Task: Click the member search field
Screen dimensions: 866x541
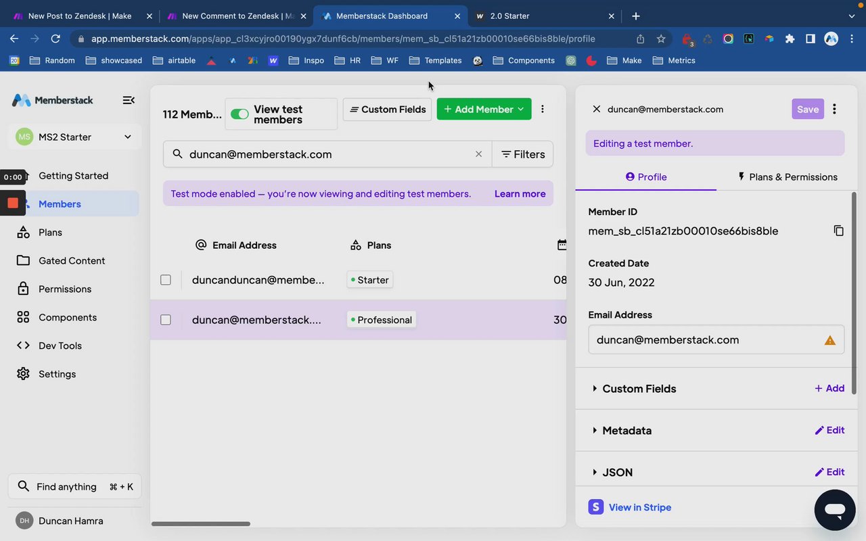Action: pos(327,154)
